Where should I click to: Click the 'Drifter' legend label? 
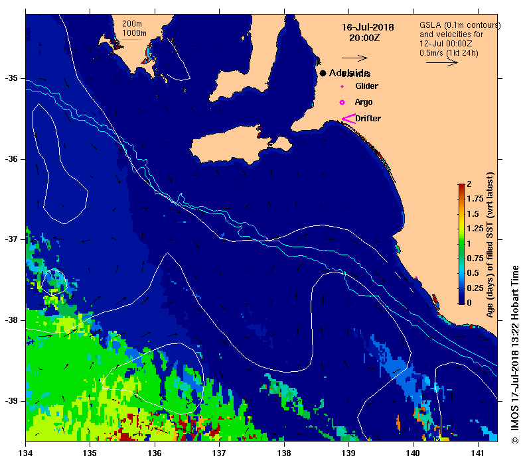tap(368, 119)
